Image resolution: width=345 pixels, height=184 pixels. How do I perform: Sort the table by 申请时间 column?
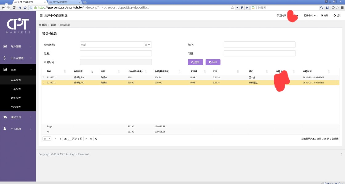(329, 71)
